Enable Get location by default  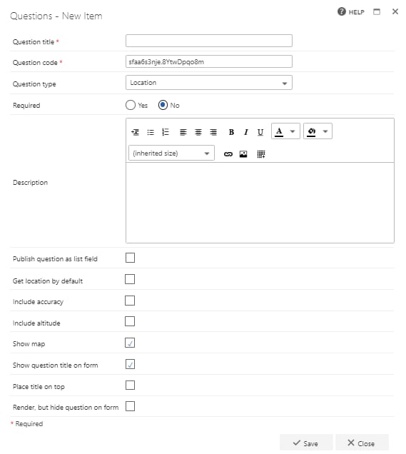tap(130, 279)
